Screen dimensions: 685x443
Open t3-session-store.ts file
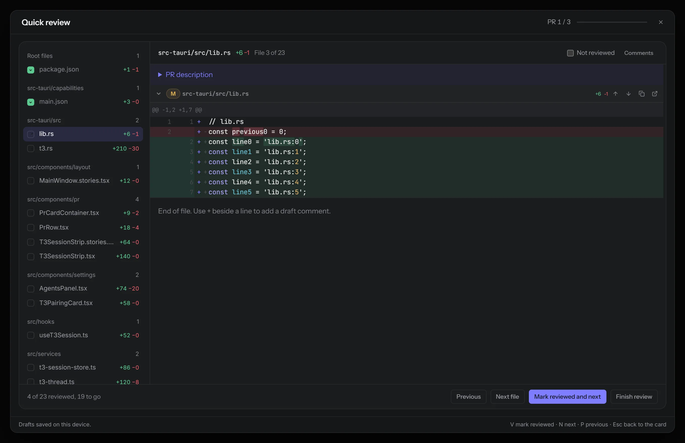83,368
